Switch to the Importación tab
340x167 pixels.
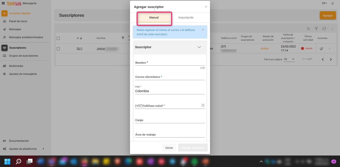pyautogui.click(x=186, y=17)
